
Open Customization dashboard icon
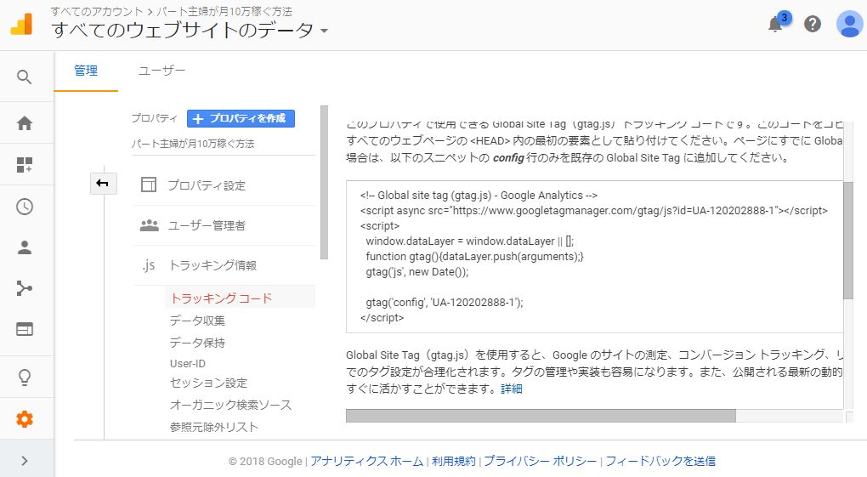click(x=25, y=164)
